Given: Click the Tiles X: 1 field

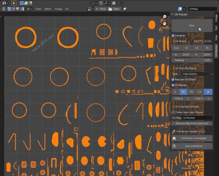Looking at the screenshot, I should point(182,99).
